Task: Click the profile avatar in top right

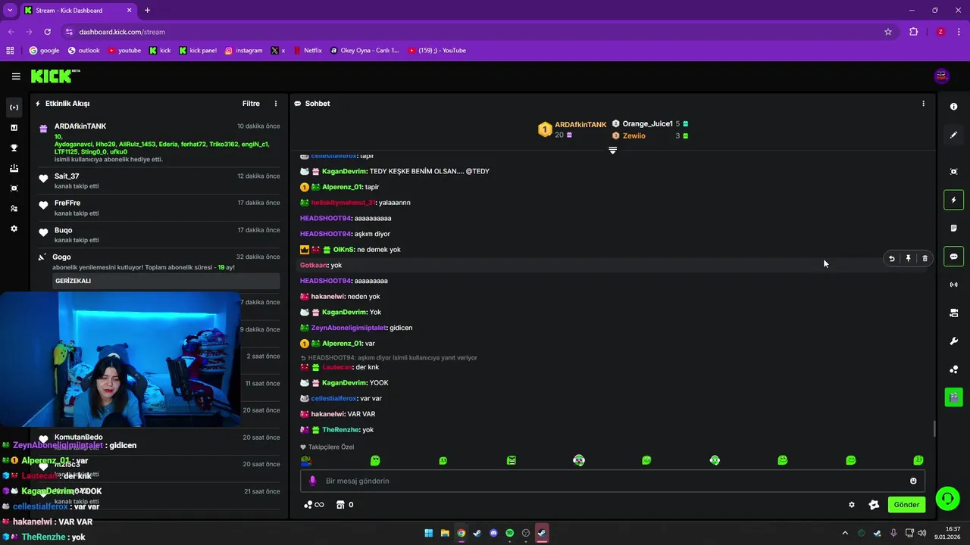Action: 941,76
